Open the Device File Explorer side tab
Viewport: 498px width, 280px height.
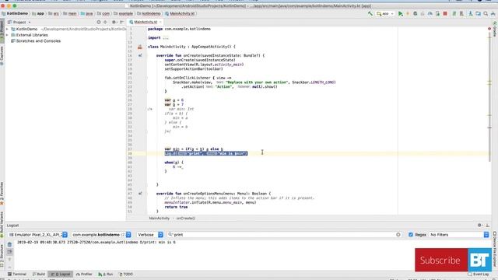pos(495,249)
